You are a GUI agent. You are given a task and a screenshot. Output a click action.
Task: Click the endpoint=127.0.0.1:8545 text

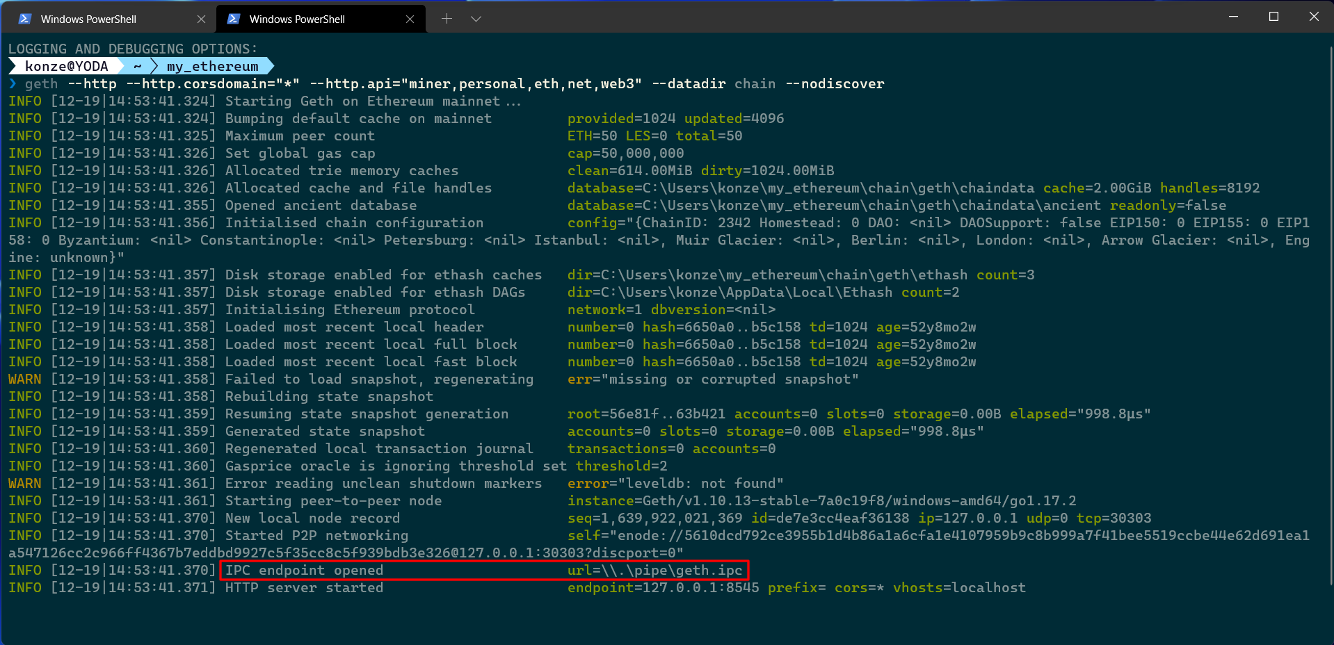[663, 587]
